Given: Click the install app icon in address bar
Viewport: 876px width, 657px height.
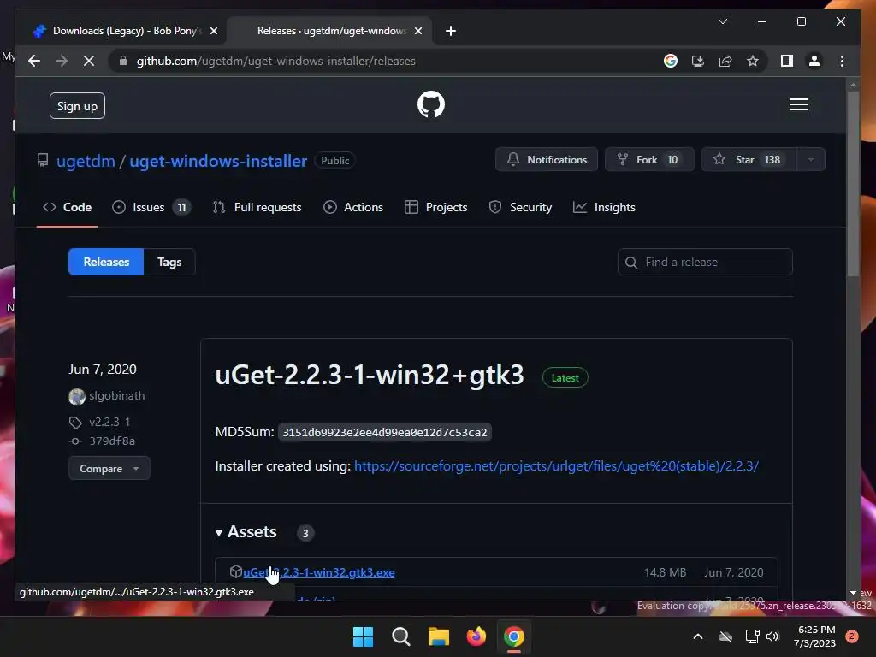Looking at the screenshot, I should coord(698,61).
